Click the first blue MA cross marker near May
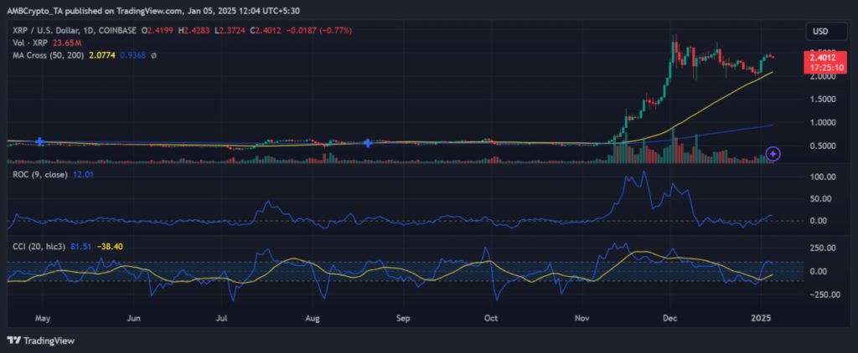The width and height of the screenshot is (858, 353). pos(39,142)
